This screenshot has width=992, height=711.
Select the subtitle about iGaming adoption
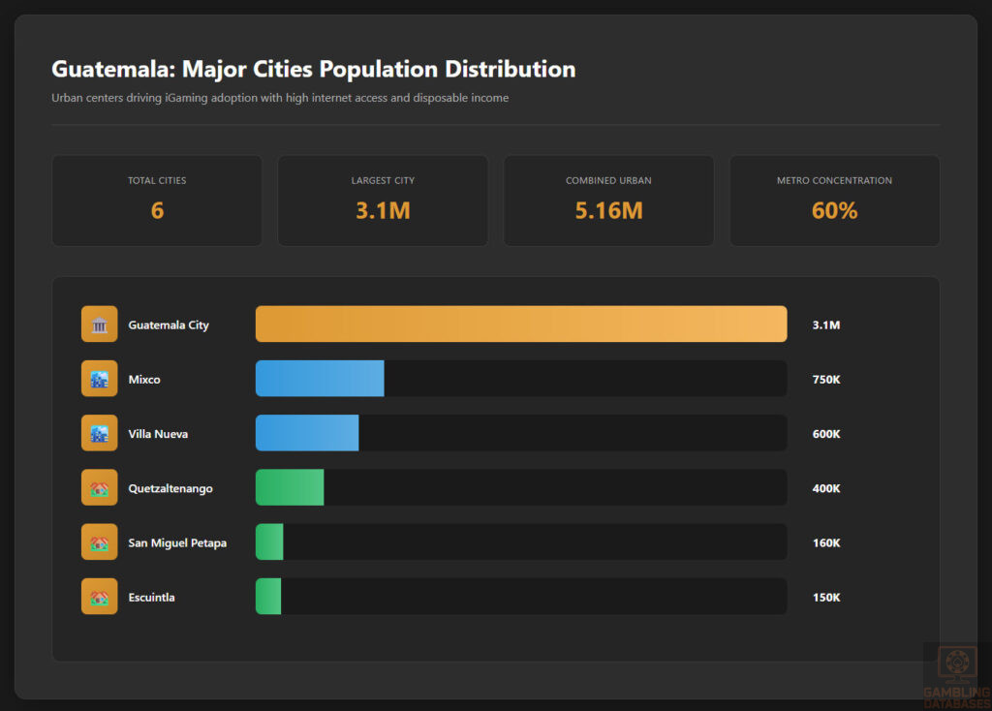[x=280, y=98]
